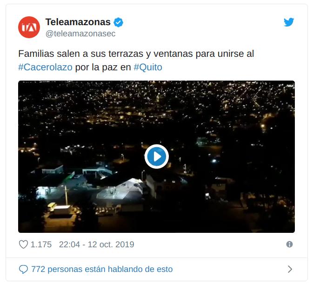Viewport: 313px width, 285px height.
Task: Click the blue verified badge
Action: [119, 22]
